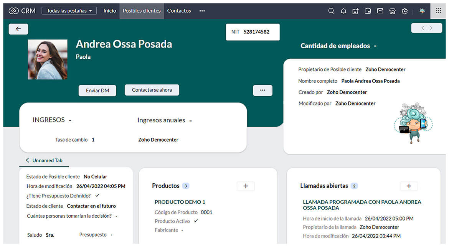Open the mail envelope icon
This screenshot has height=247, width=449.
[380, 11]
